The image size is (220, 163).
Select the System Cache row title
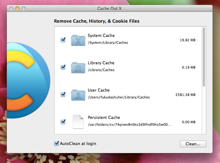tap(101, 35)
